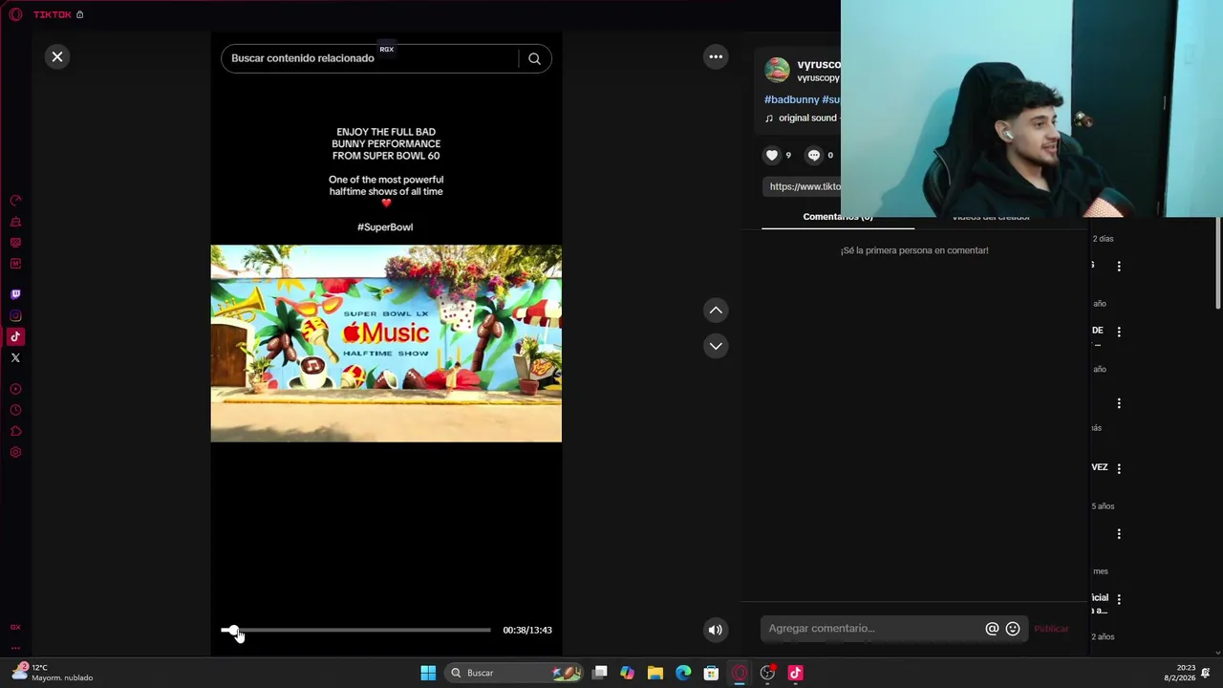Open the Player sidebar icon
Image resolution: width=1223 pixels, height=688 pixels.
coord(15,389)
